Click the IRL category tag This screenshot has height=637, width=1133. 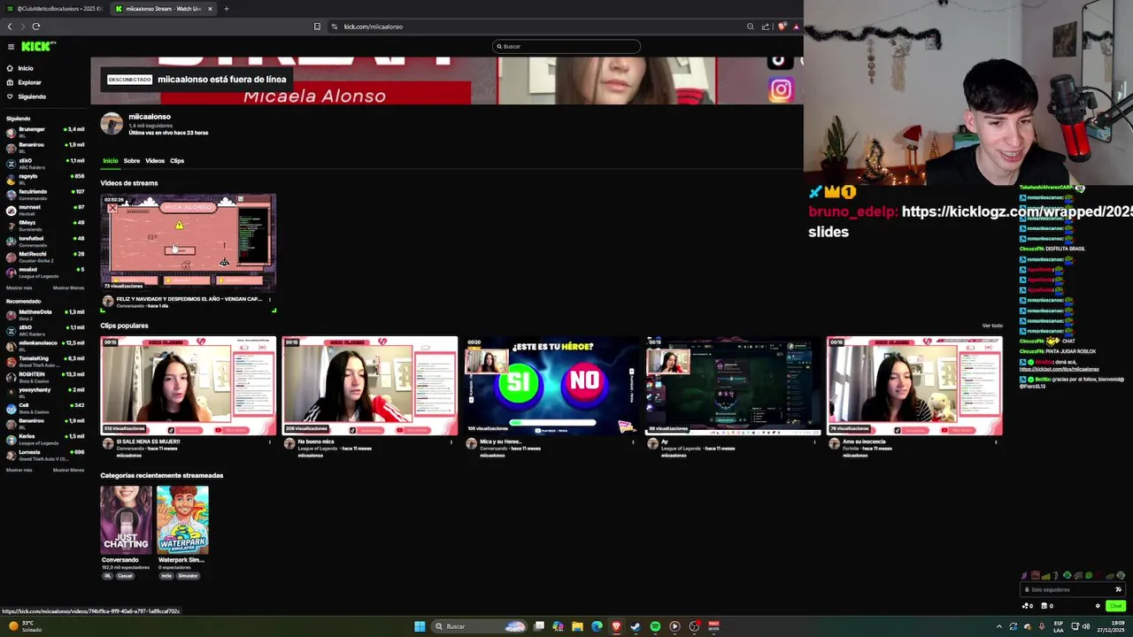[x=108, y=576]
